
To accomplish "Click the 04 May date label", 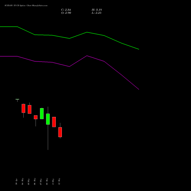I will (23, 181).
